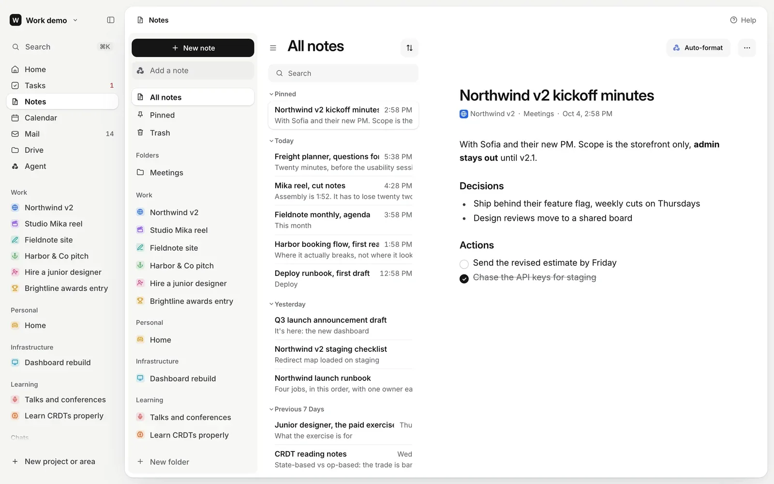This screenshot has width=774, height=484.
Task: Open Pinned notes in the notes panel
Action: click(x=193, y=115)
